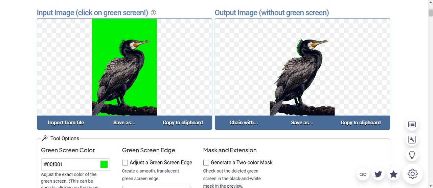Enable Adjust a Green Screen Edge checkbox
433x188 pixels.
pos(125,163)
